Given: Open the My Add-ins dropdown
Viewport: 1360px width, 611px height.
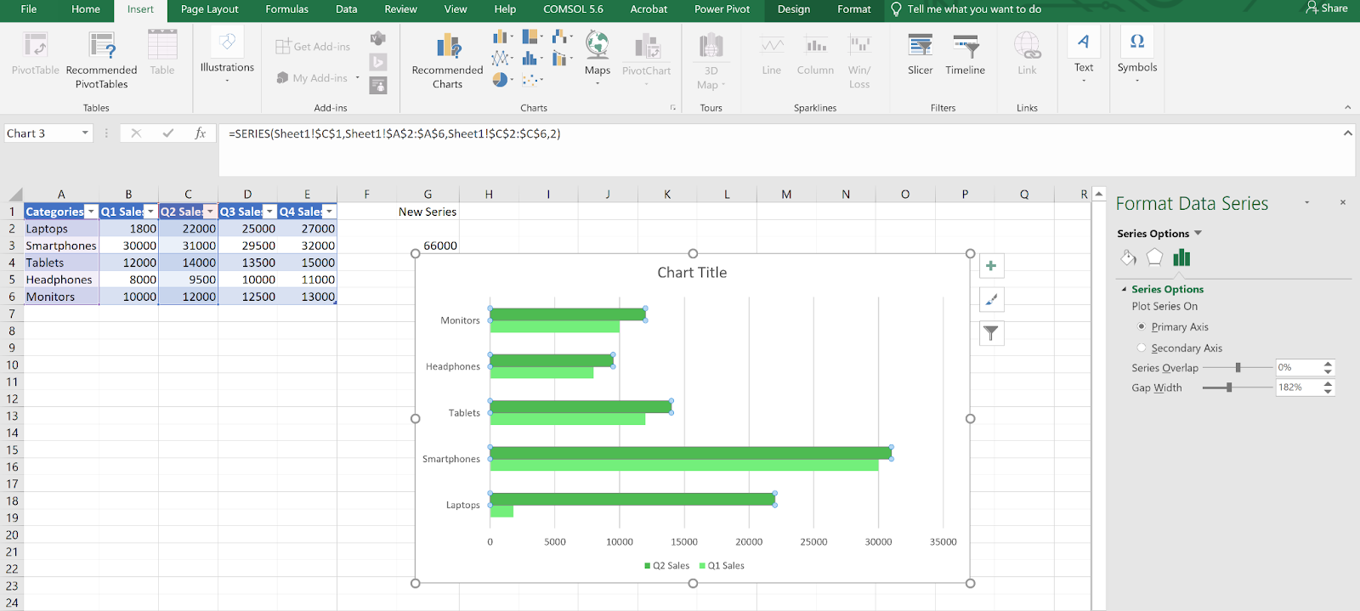Looking at the screenshot, I should [x=318, y=78].
